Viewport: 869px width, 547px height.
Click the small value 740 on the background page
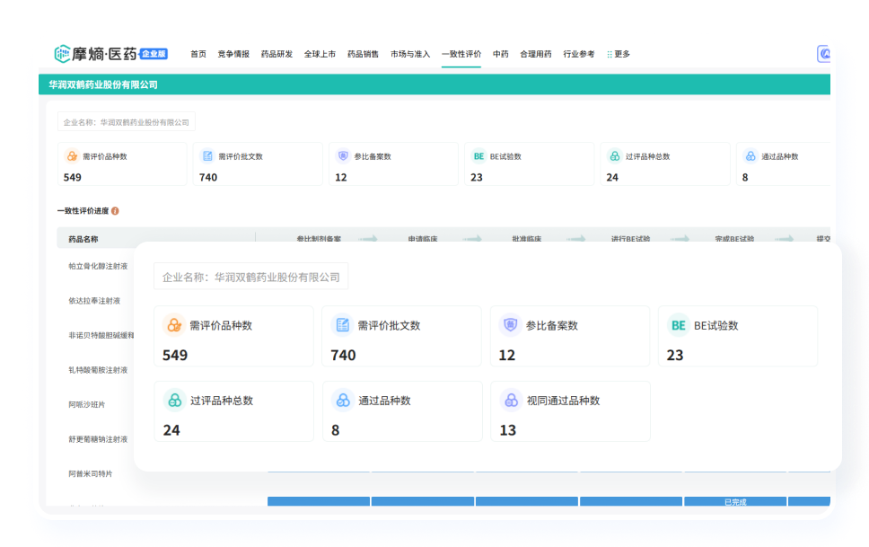pos(208,178)
